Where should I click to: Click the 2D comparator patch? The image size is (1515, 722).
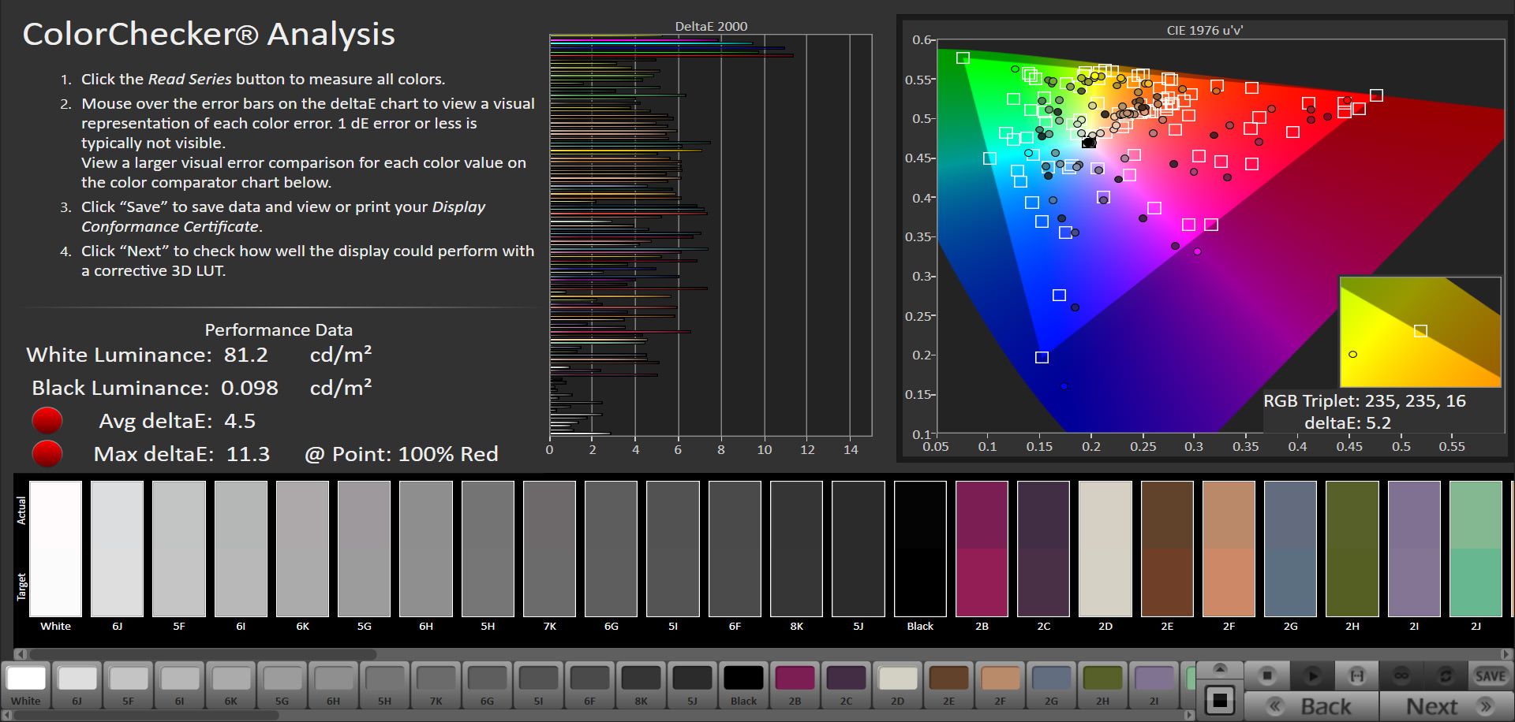pyautogui.click(x=1105, y=549)
